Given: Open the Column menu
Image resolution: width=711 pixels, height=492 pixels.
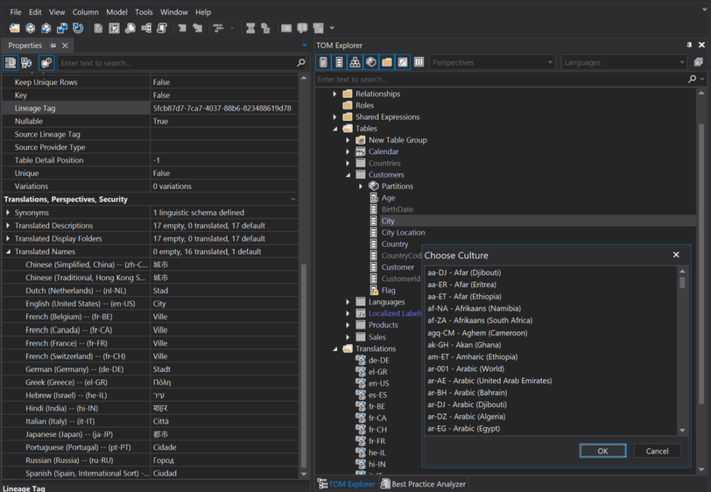Looking at the screenshot, I should point(85,13).
